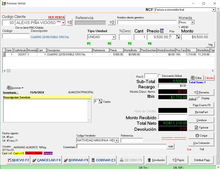
Task: Open the Moneda Pesos dropdown
Action: click(x=192, y=23)
